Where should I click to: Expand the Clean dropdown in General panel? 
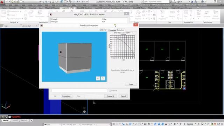[x=16, y=15]
